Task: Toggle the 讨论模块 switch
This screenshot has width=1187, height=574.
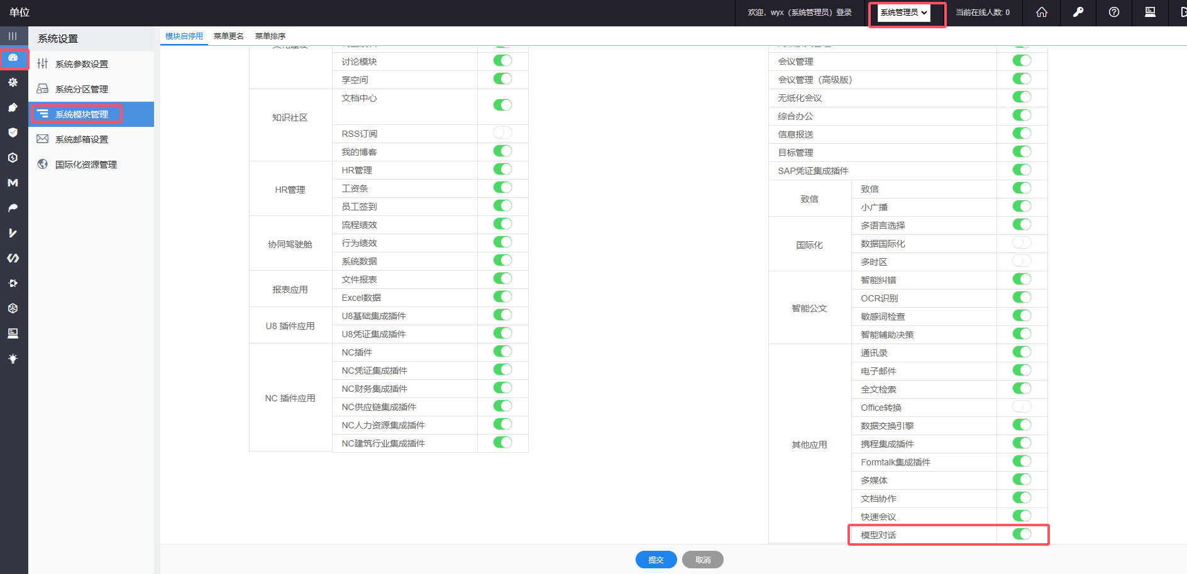Action: tap(502, 60)
